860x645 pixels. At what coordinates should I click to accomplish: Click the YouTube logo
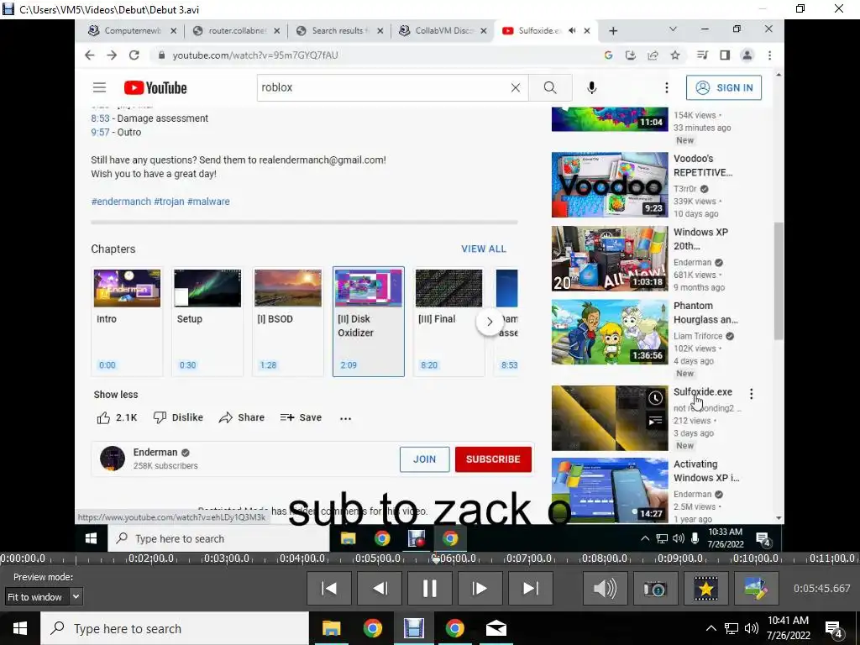pyautogui.click(x=155, y=87)
